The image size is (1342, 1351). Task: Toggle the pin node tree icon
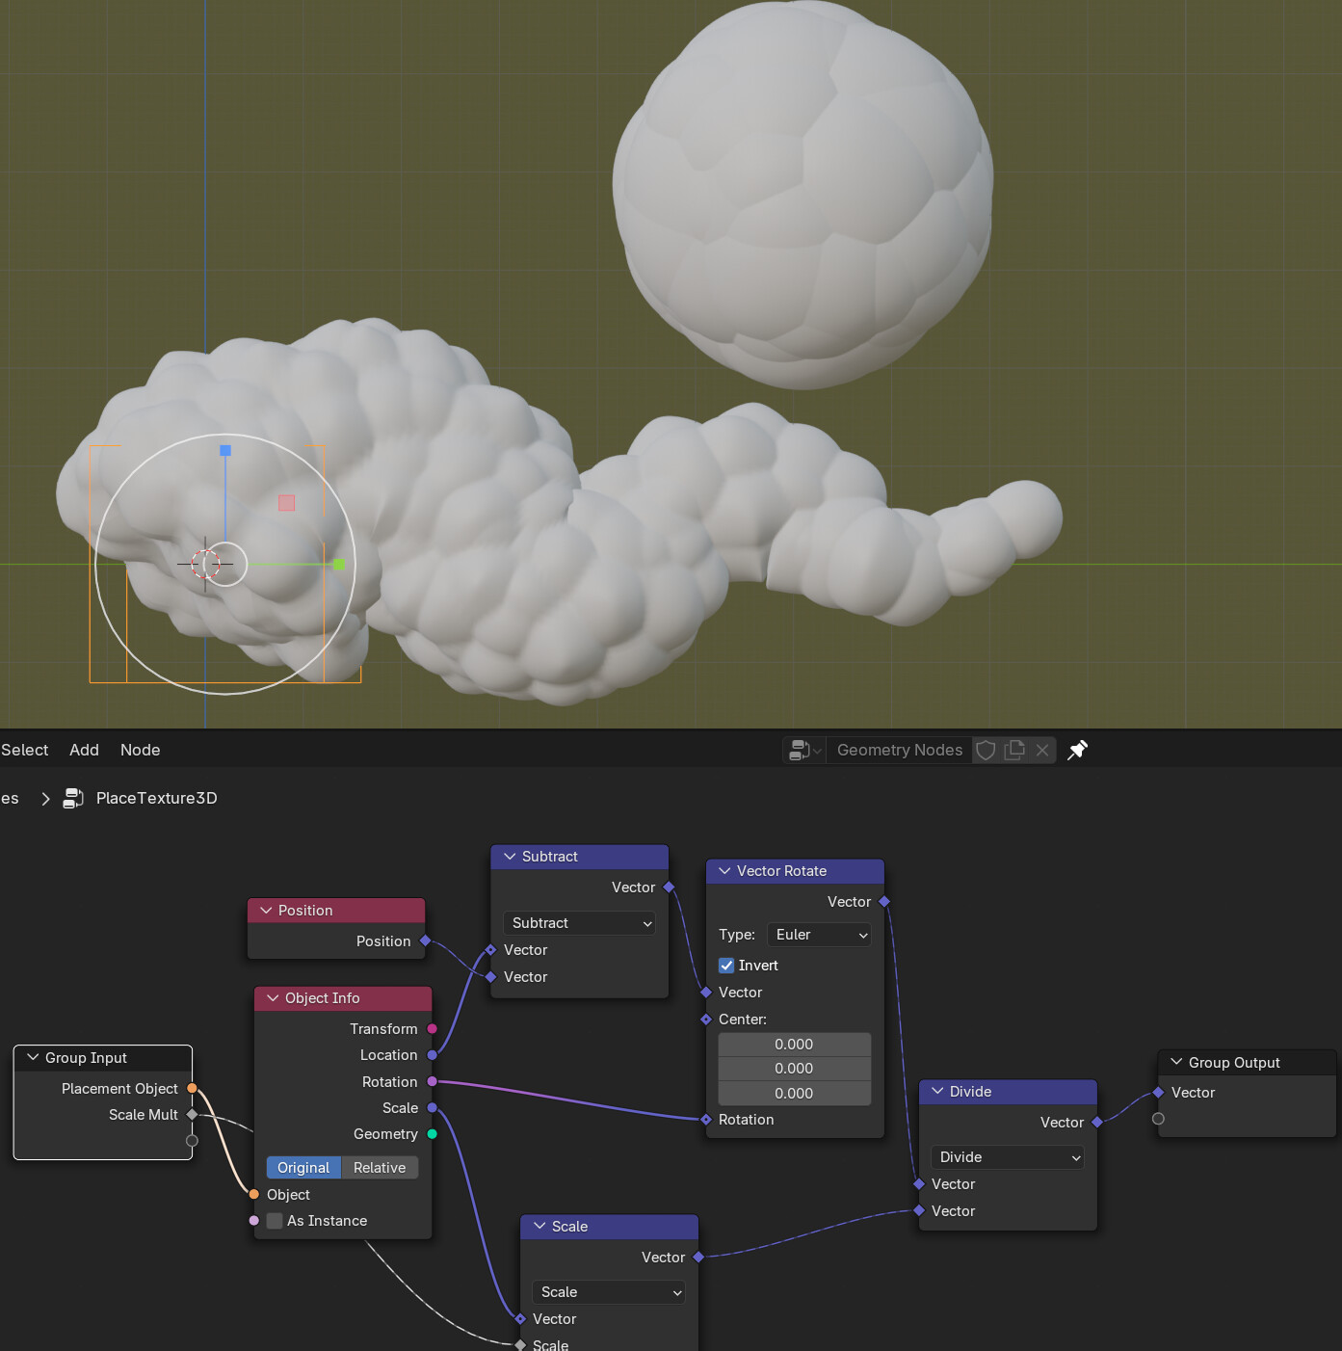click(1078, 750)
